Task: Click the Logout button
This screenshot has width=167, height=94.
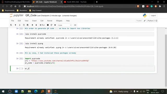Action: 153,16
